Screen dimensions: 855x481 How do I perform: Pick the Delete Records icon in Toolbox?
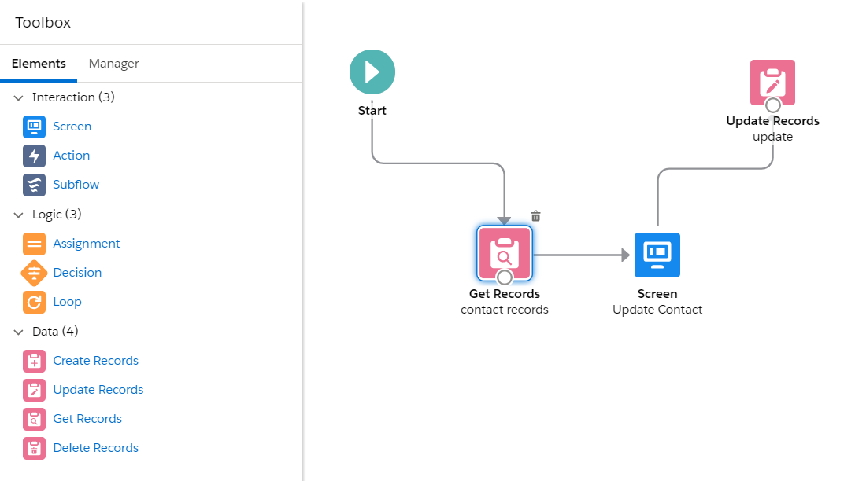coord(35,448)
